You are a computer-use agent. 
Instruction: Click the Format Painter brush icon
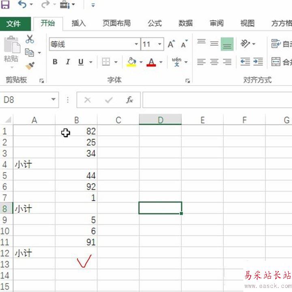[x=30, y=66]
